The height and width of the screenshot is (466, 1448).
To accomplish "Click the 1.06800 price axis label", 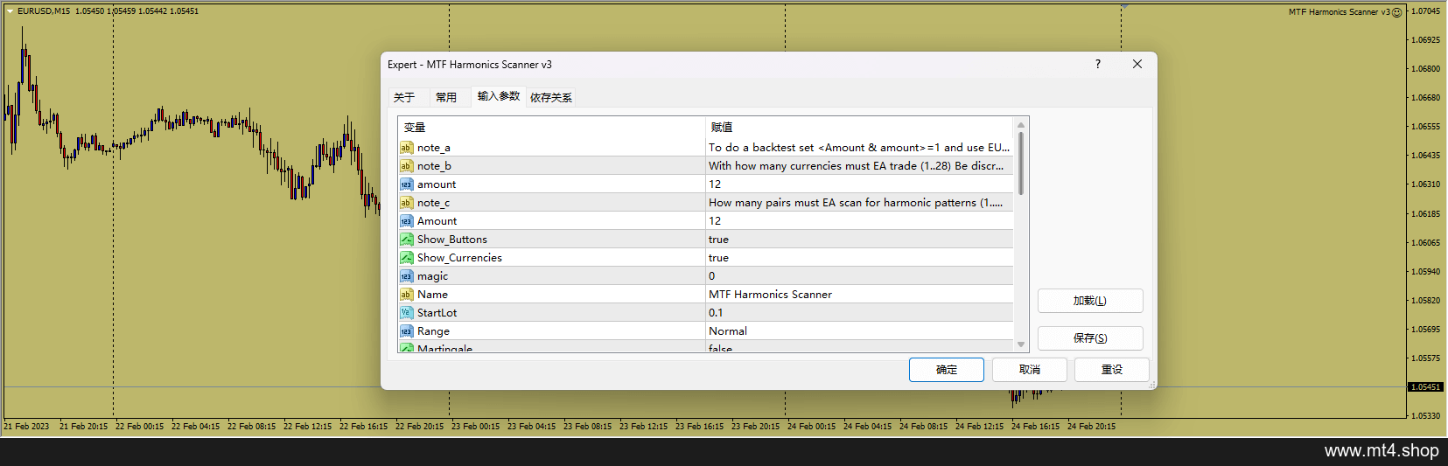I will 1425,68.
